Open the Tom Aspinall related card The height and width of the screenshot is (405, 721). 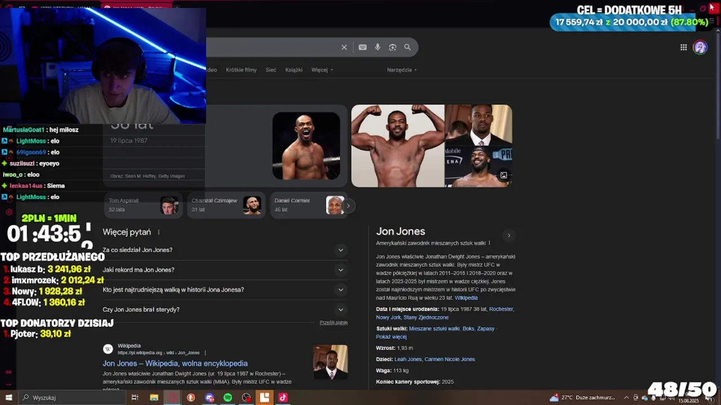[x=143, y=205]
